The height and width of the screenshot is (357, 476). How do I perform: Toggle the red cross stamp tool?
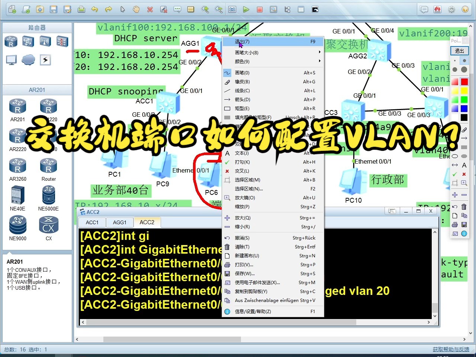464,174
